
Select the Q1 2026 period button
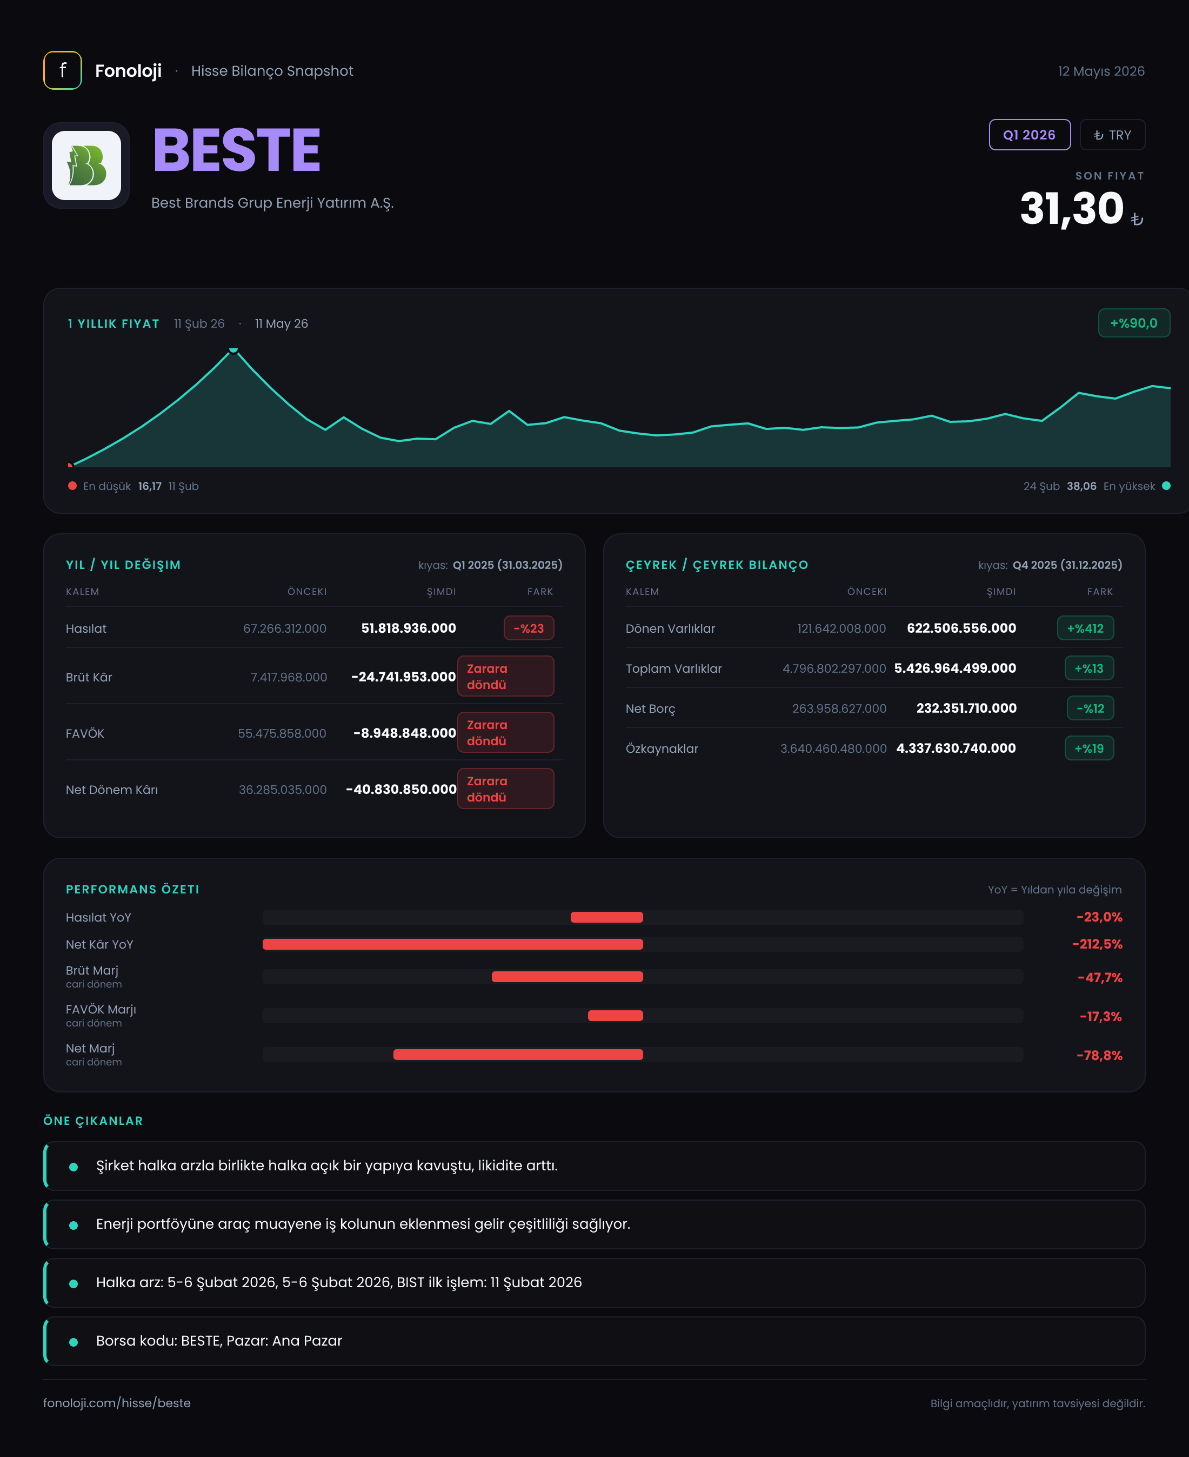(1030, 135)
